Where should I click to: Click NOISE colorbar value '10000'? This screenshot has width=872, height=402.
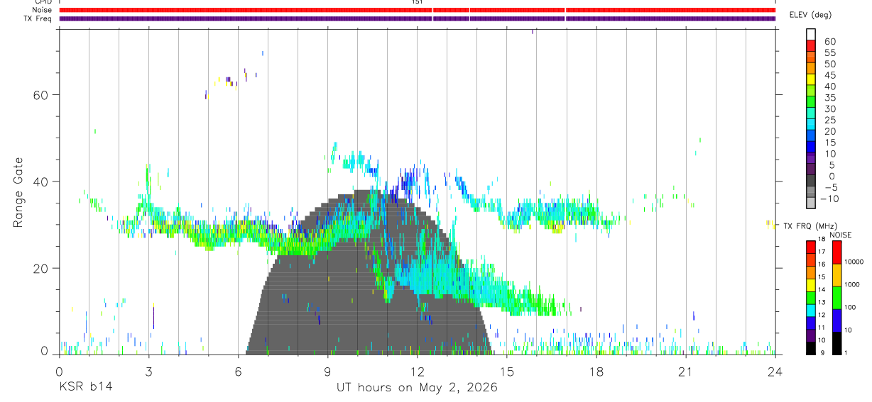(x=854, y=262)
